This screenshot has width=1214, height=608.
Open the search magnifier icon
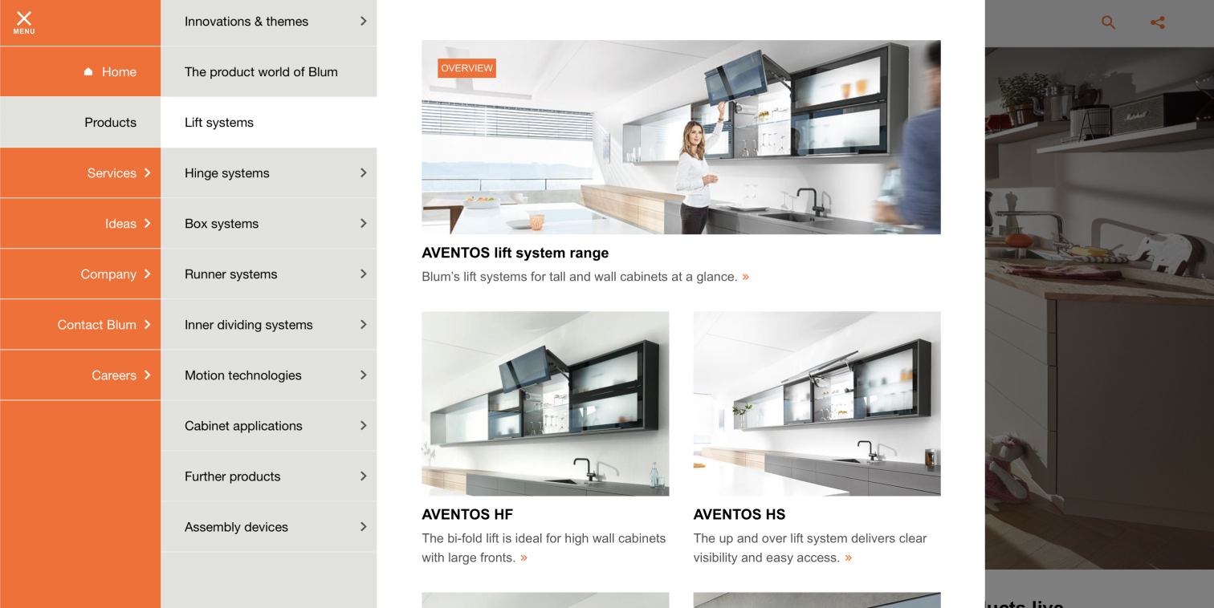click(1108, 22)
